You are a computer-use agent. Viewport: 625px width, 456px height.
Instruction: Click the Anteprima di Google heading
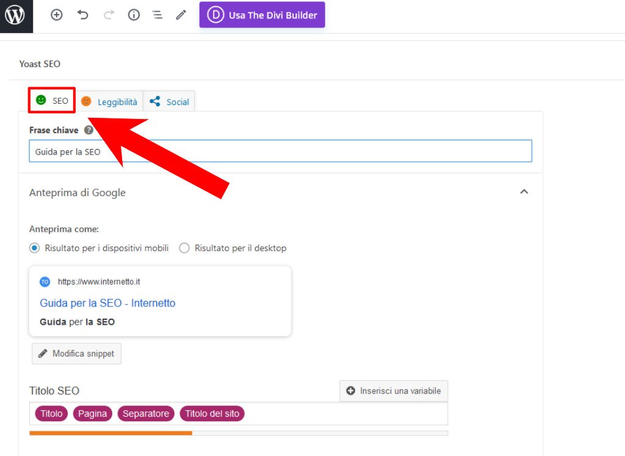click(x=78, y=192)
